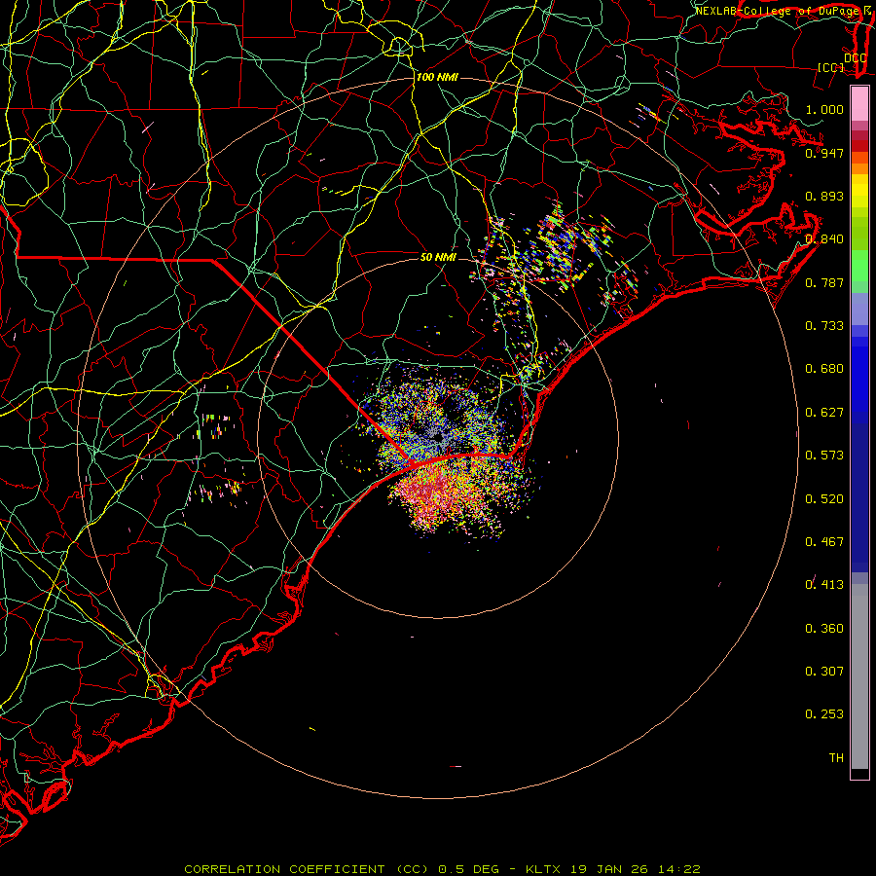Select the 0.893 color scale value

(824, 196)
